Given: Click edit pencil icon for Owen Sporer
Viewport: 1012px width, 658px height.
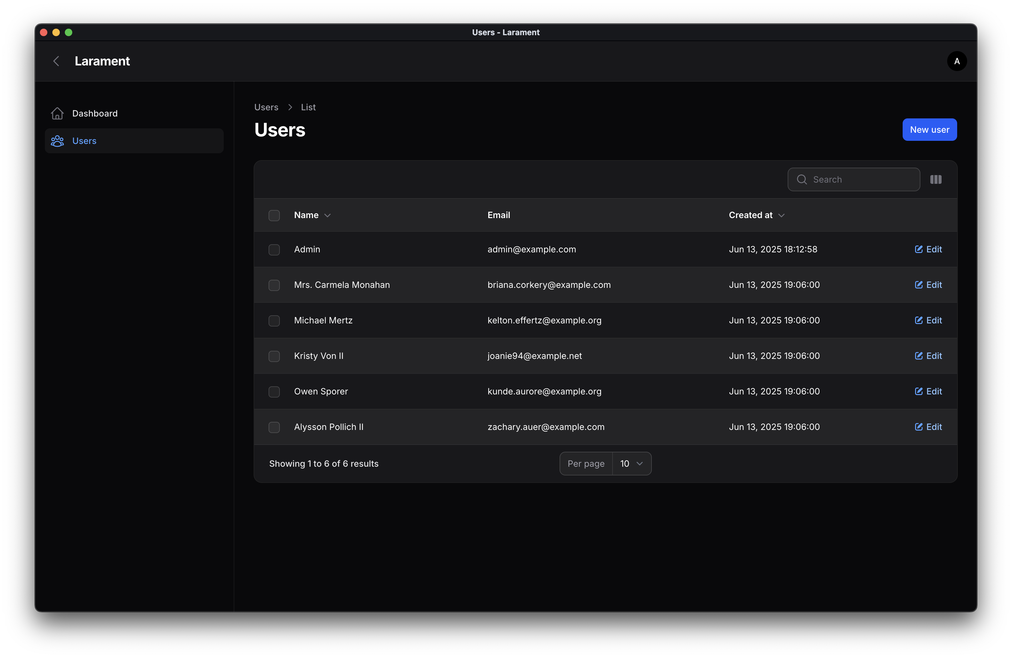Looking at the screenshot, I should pos(919,392).
